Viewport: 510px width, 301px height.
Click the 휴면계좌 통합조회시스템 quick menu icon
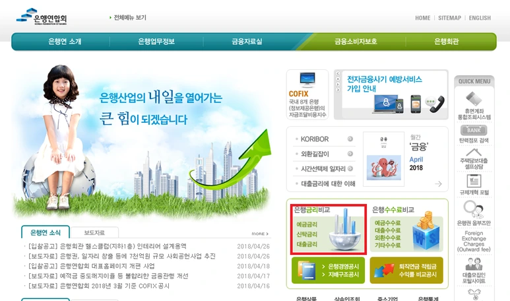(x=474, y=98)
